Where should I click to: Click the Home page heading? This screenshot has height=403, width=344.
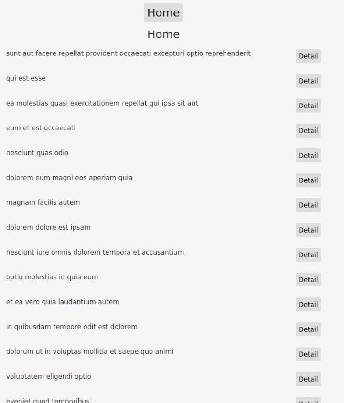coord(163,34)
